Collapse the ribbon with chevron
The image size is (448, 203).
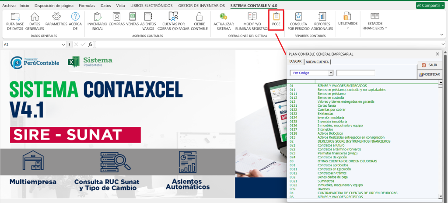tap(442, 34)
